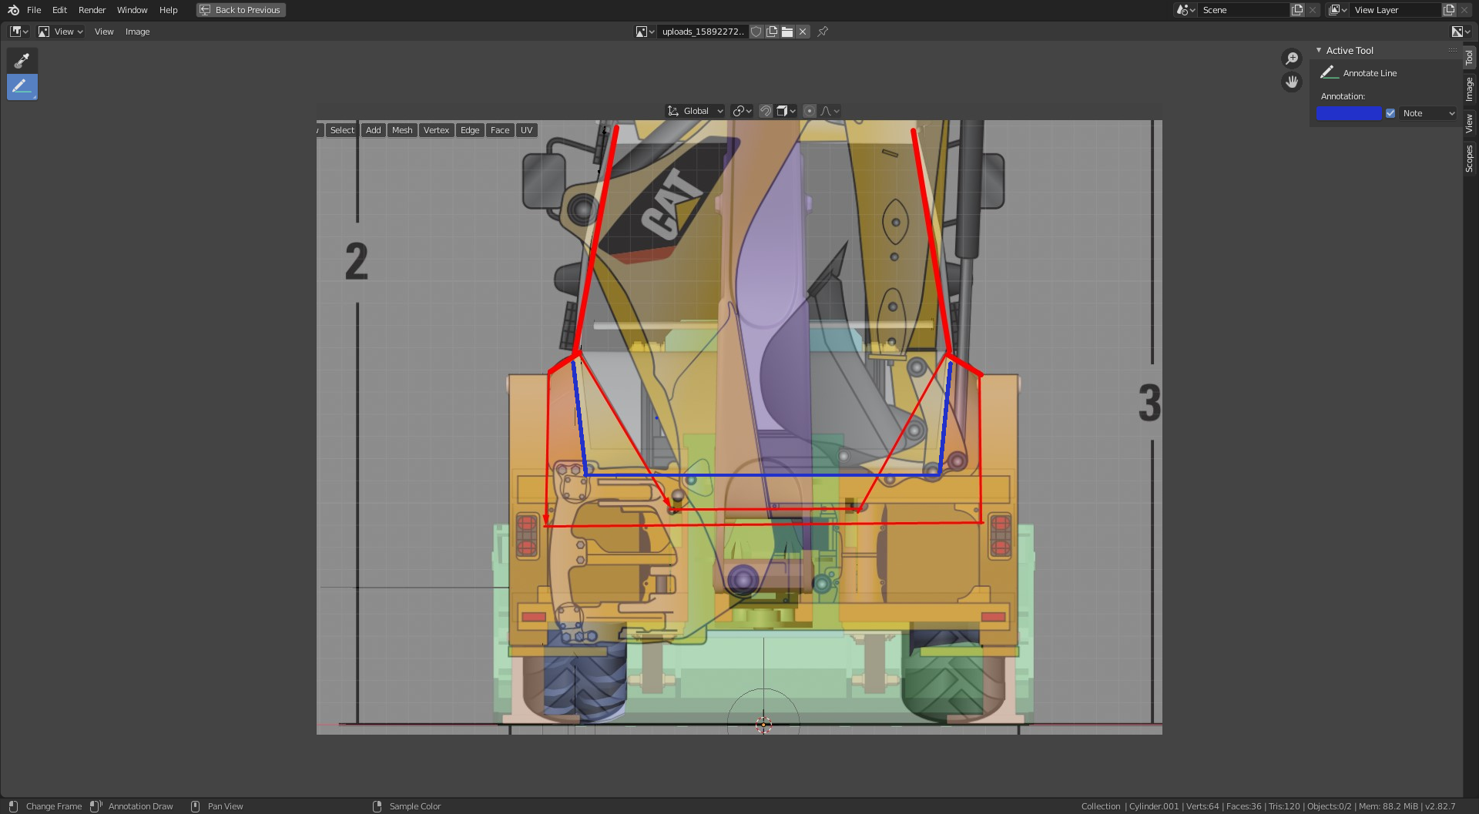Switch to the View sidebar tab
Viewport: 1479px width, 814px height.
(x=1470, y=123)
